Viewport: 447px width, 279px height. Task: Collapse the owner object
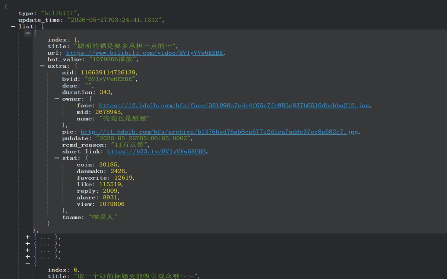(x=57, y=99)
